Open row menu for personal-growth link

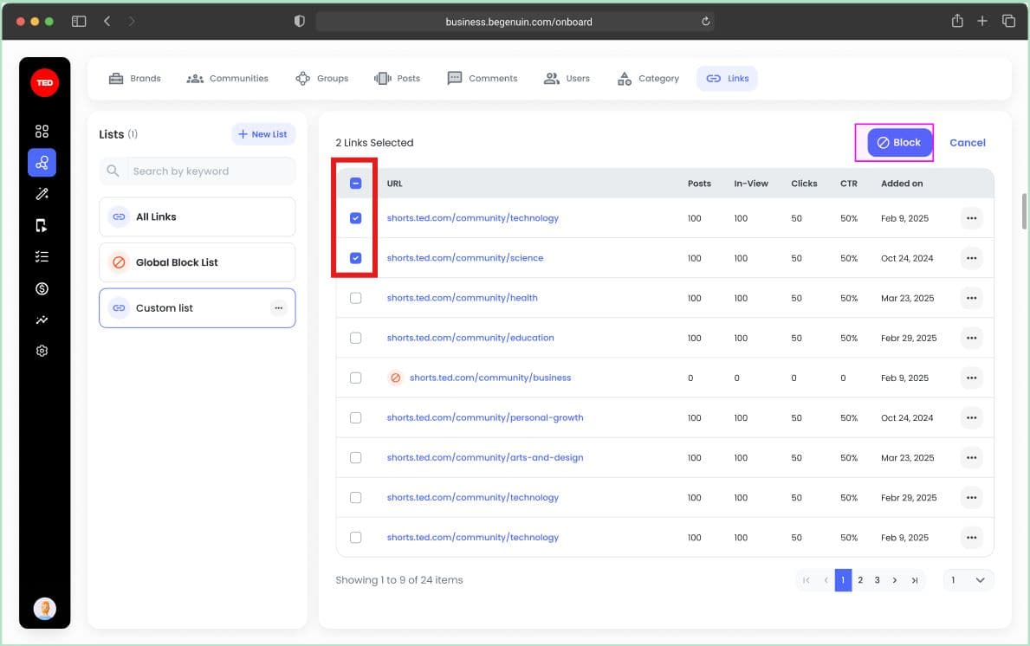tap(972, 417)
